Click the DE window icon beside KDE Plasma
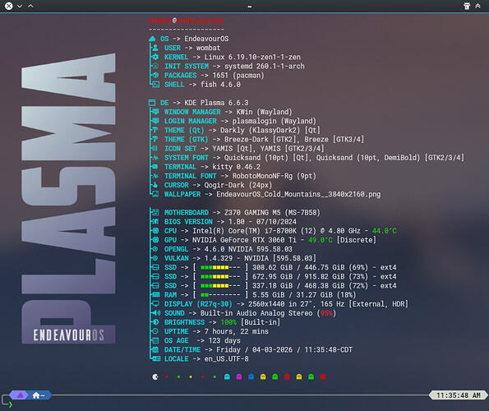 pos(152,103)
